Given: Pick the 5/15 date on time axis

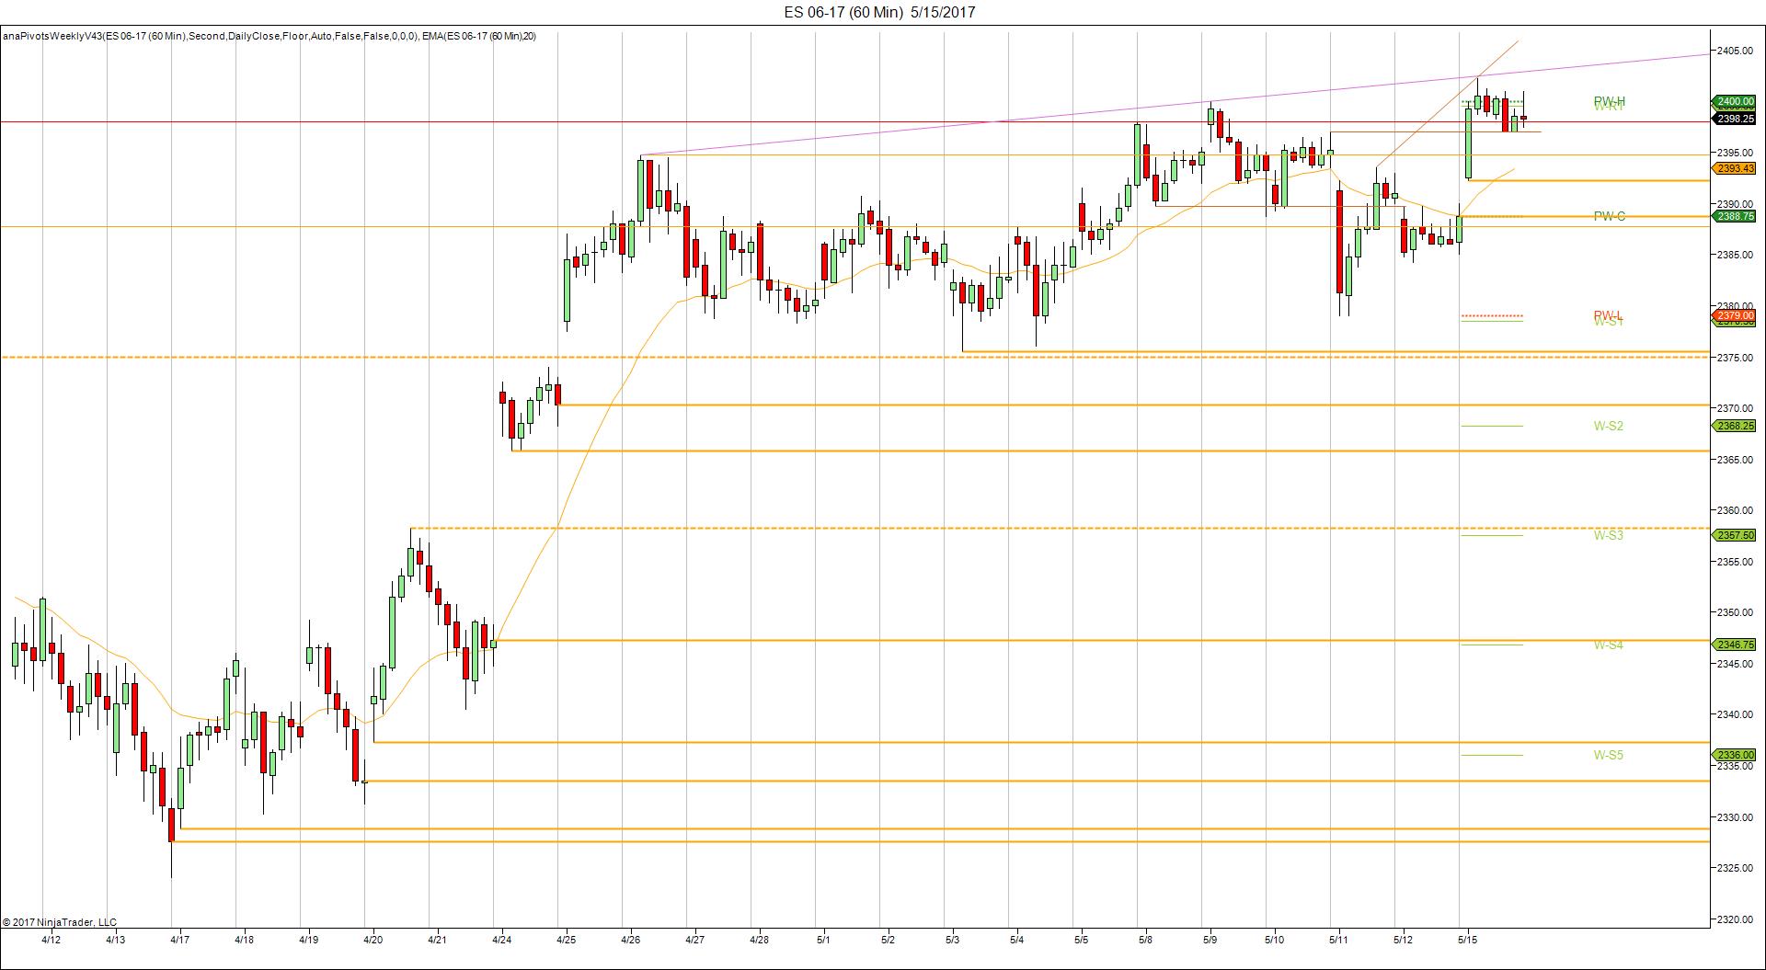Looking at the screenshot, I should 1468,940.
